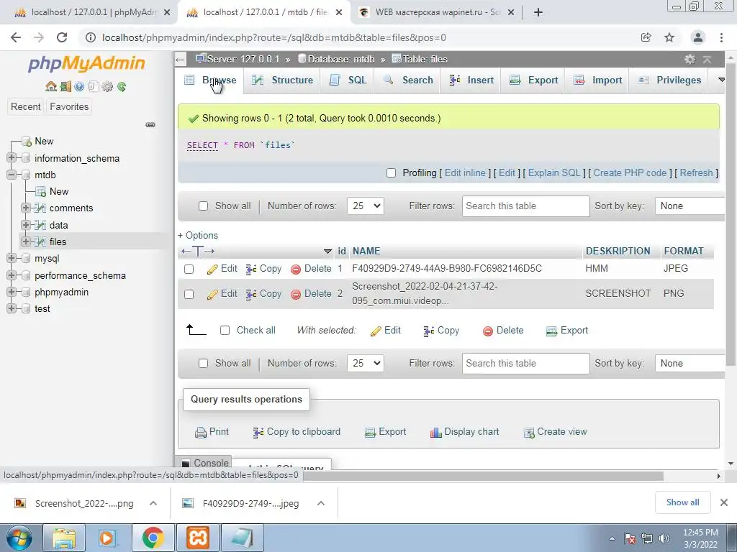Click the phpMyAdmin home icon

coord(51,86)
